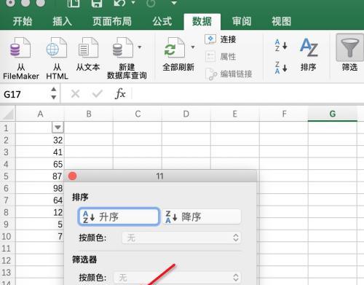Select column D header
This screenshot has width=364, height=285.
click(186, 114)
